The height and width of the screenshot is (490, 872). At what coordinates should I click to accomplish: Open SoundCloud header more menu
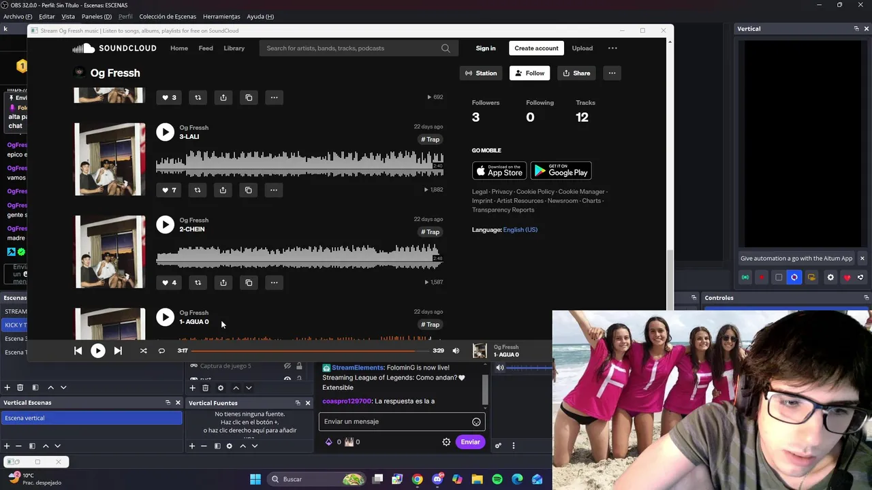(x=612, y=48)
